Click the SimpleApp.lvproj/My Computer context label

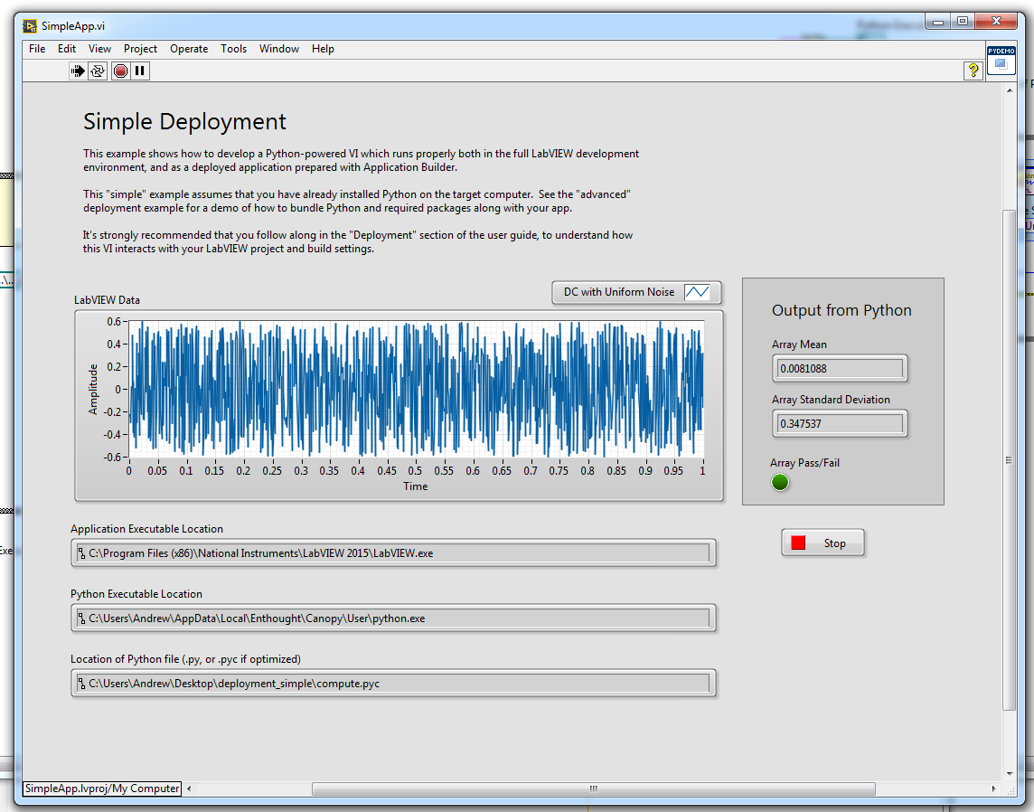[102, 788]
